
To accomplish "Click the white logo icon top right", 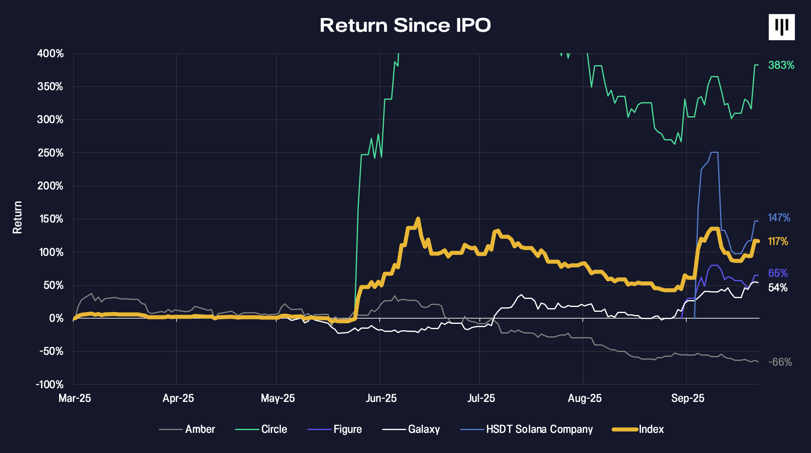I will click(x=781, y=27).
